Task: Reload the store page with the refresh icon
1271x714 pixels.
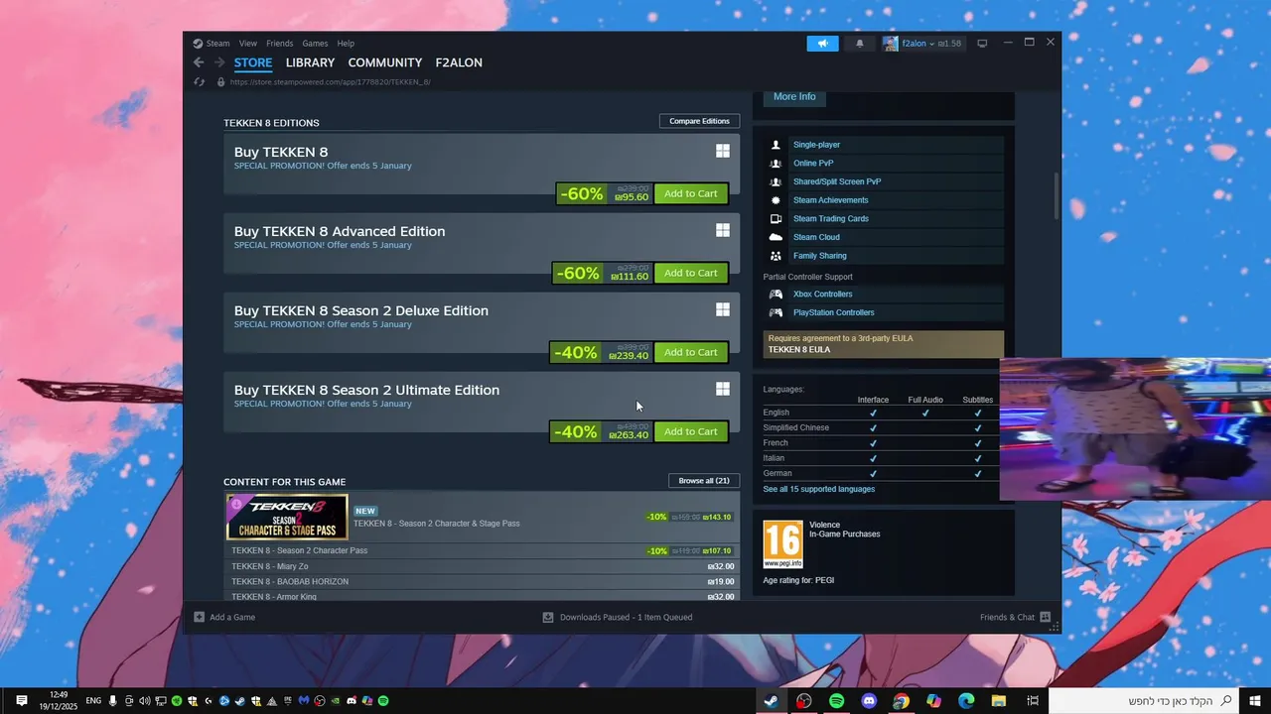Action: [200, 82]
